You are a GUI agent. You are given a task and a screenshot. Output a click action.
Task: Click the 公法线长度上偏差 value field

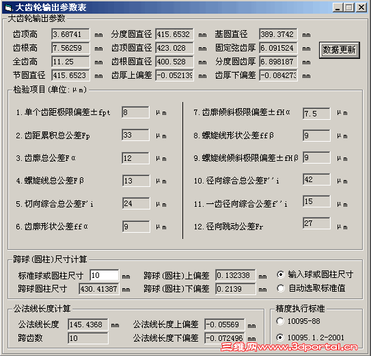click(x=225, y=325)
